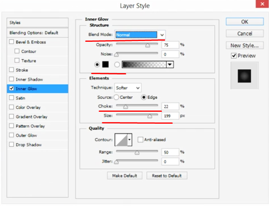This screenshot has height=206, width=269.
Task: Select Blending Options: Default entry
Action: pyautogui.click(x=37, y=33)
